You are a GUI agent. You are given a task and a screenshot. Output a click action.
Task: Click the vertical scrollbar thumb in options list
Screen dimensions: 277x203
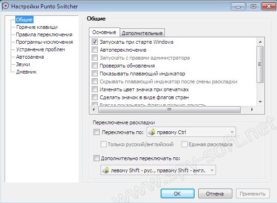tap(260, 64)
